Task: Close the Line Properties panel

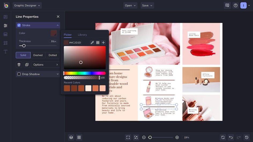Action: point(58,17)
